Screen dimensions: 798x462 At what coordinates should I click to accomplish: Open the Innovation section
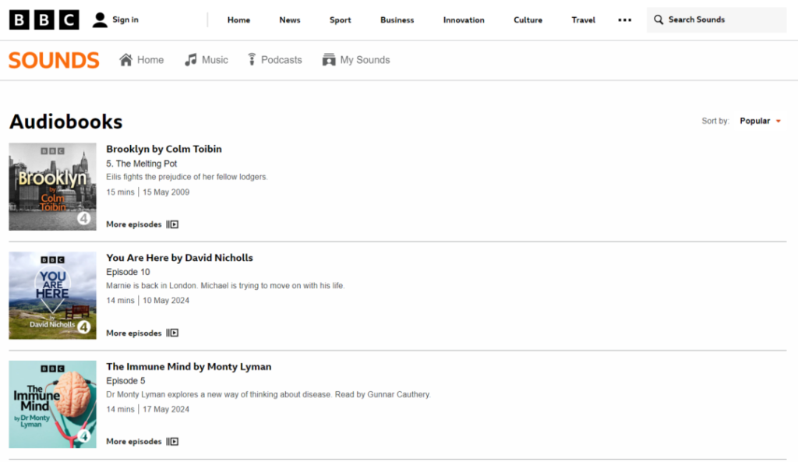click(x=464, y=19)
